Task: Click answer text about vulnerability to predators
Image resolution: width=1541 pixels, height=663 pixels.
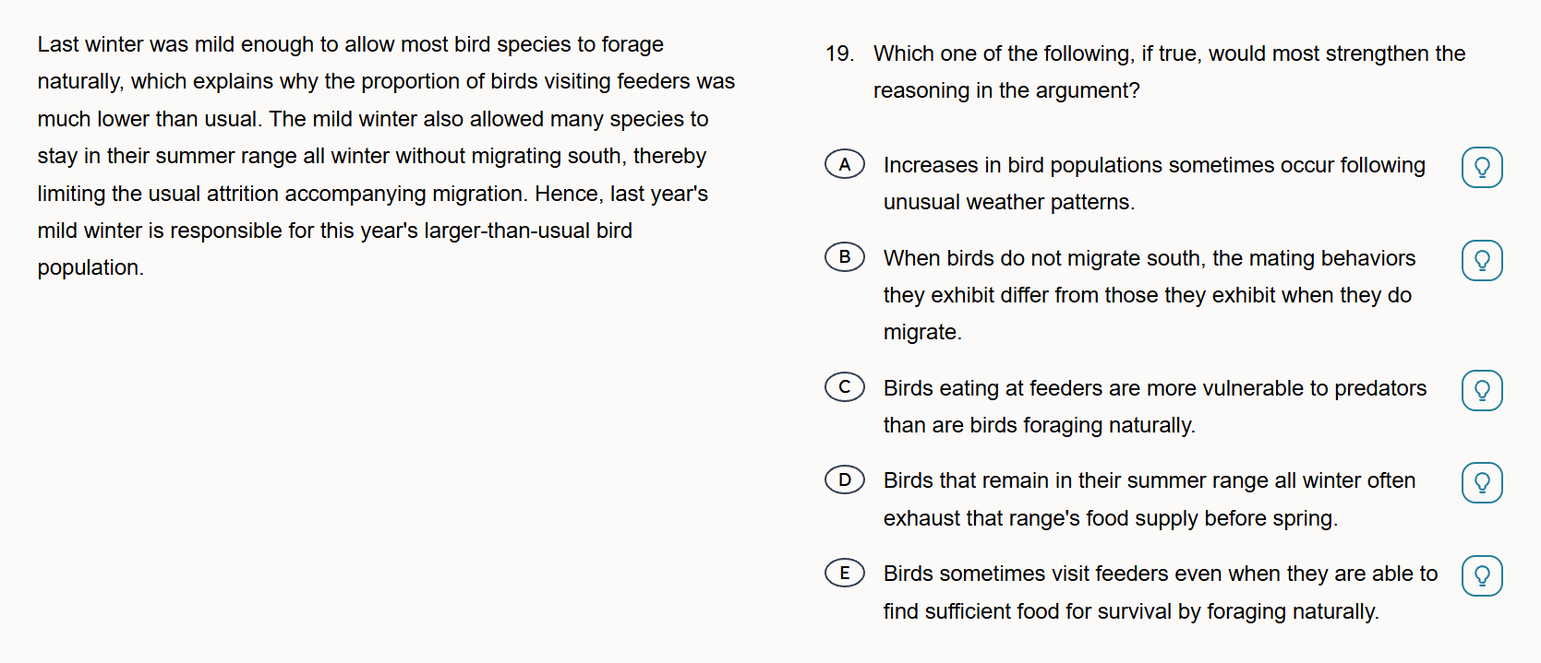Action: [x=1154, y=407]
